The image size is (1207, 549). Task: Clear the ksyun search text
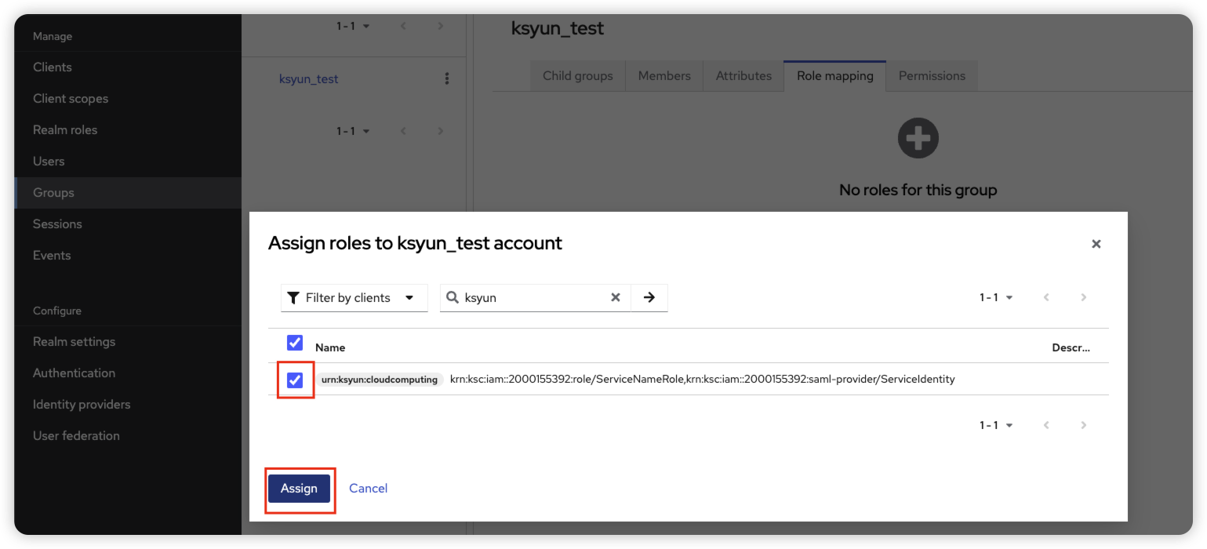pyautogui.click(x=616, y=298)
